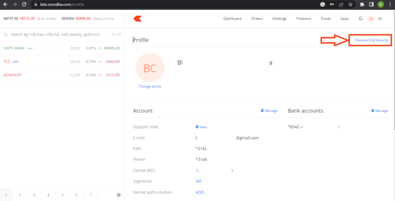Click the search magnifier icon

click(x=6, y=34)
